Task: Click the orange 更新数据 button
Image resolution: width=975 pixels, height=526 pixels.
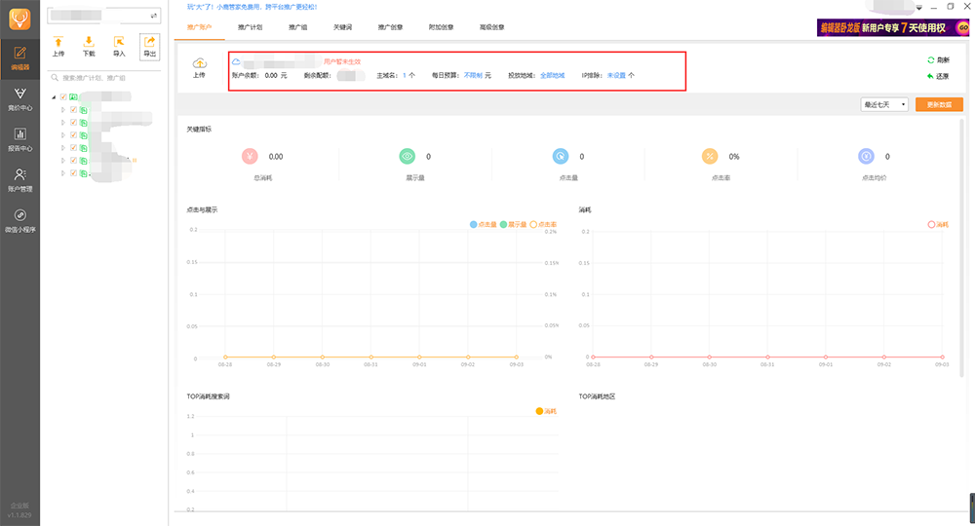Action: [x=939, y=104]
